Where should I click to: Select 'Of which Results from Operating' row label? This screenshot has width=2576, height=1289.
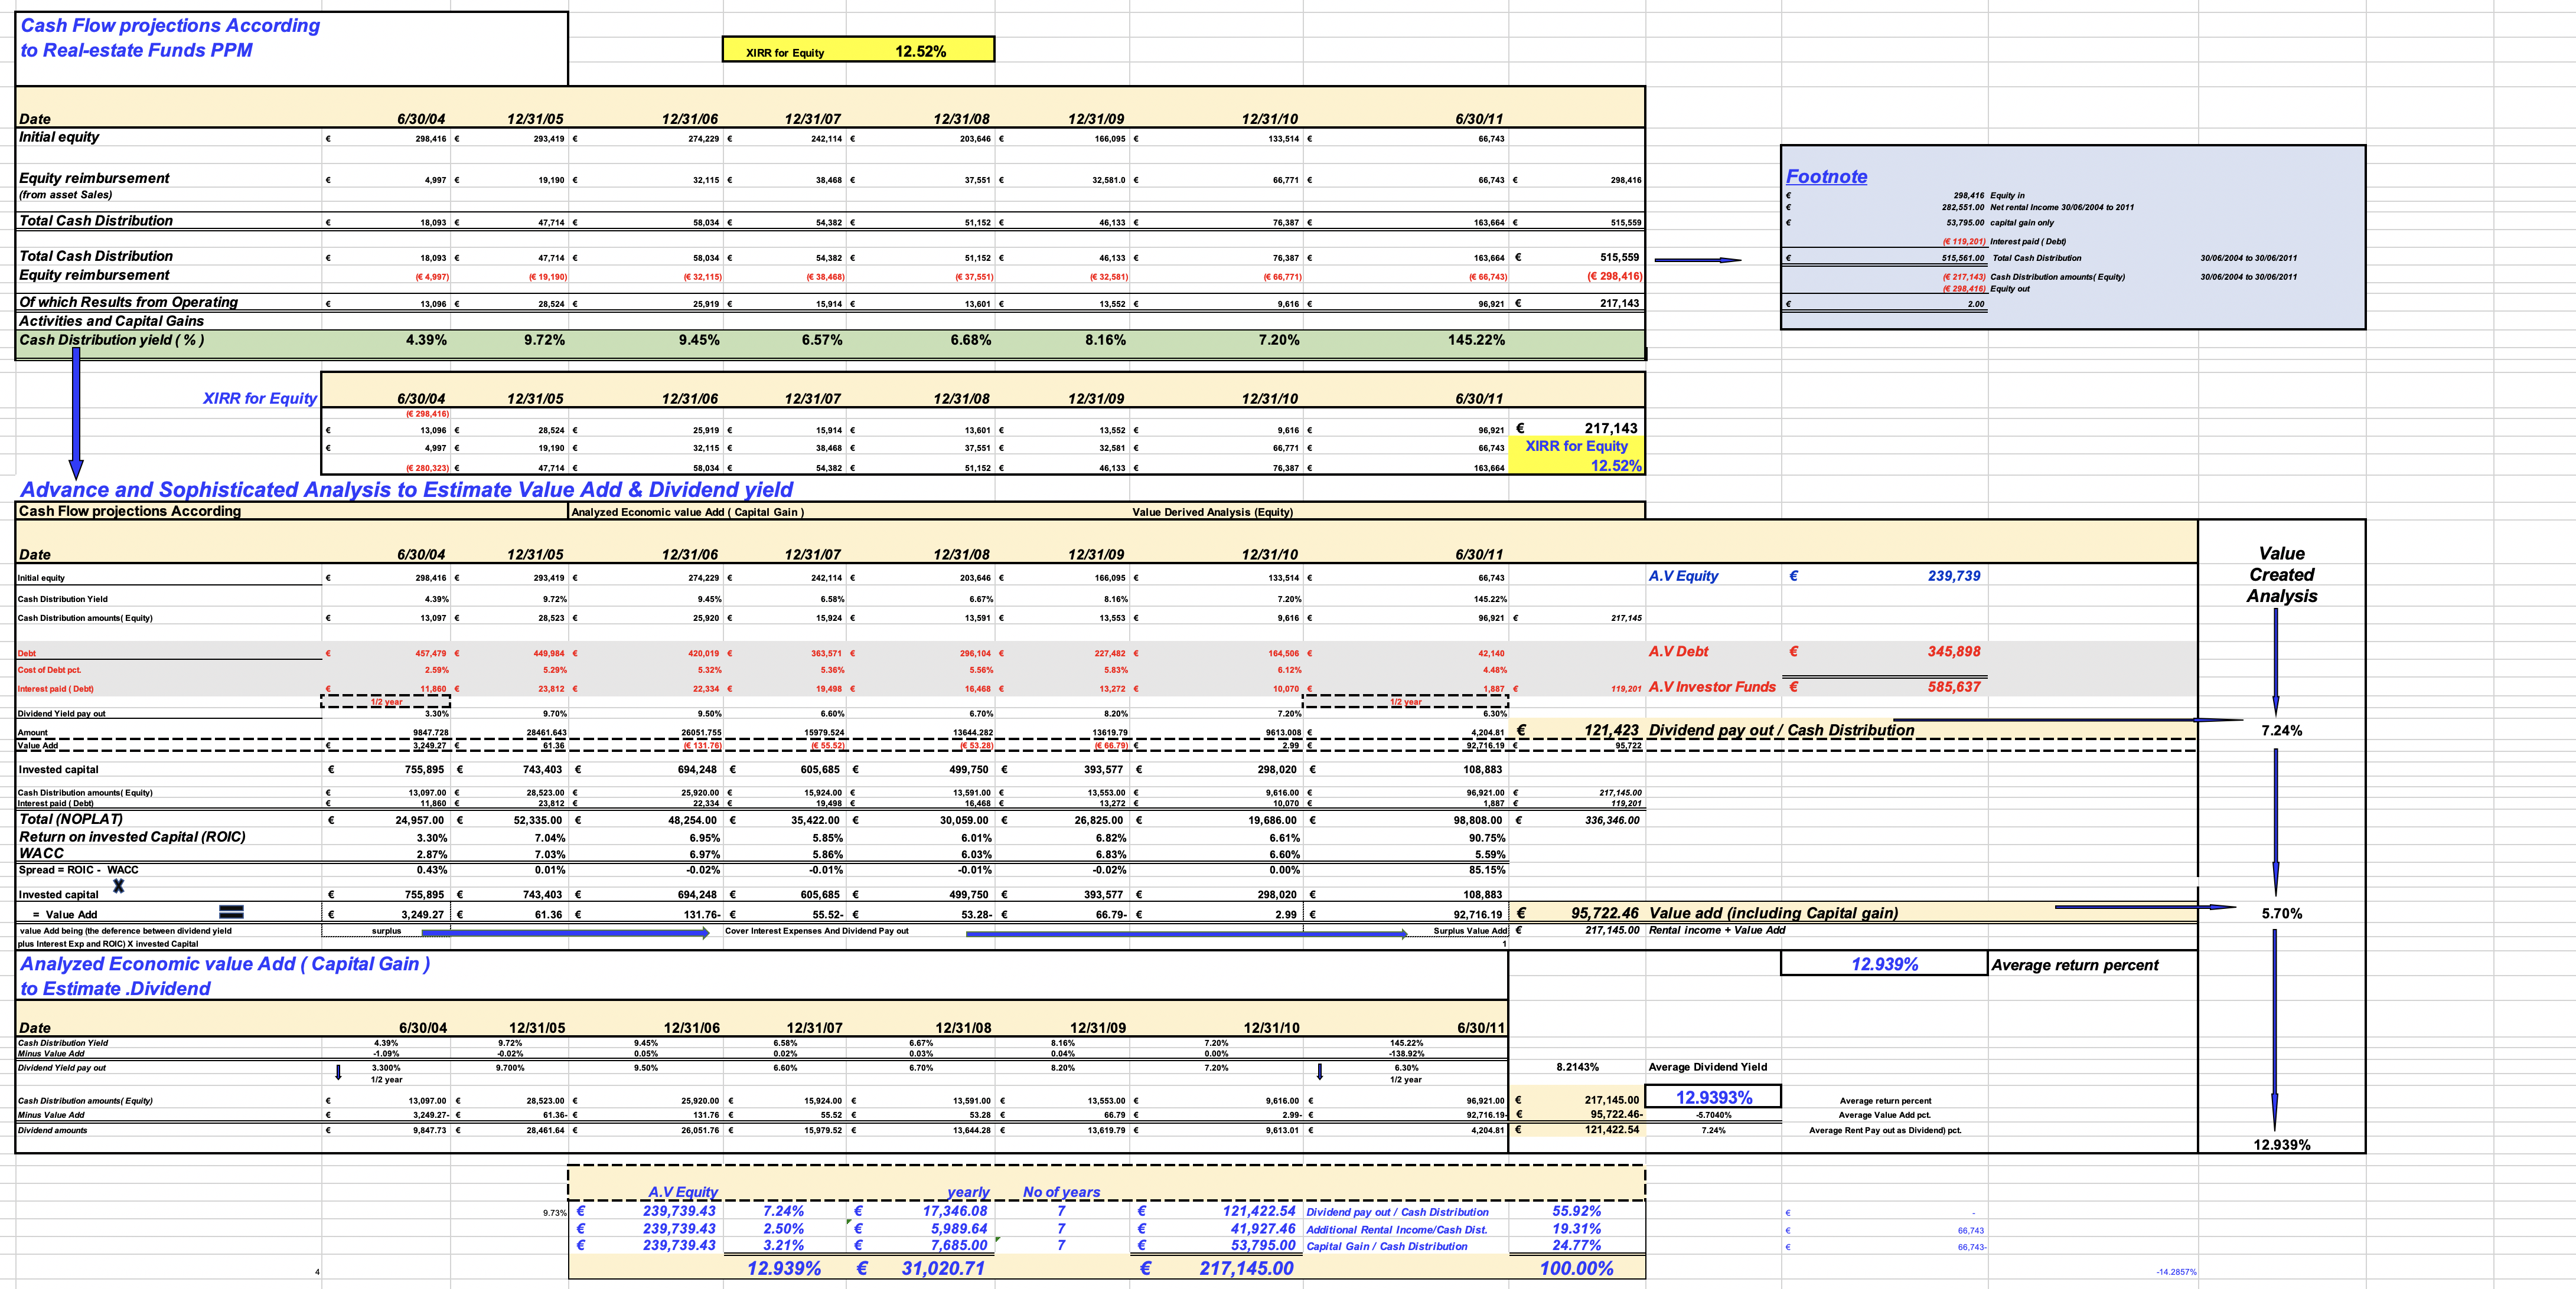pos(128,302)
